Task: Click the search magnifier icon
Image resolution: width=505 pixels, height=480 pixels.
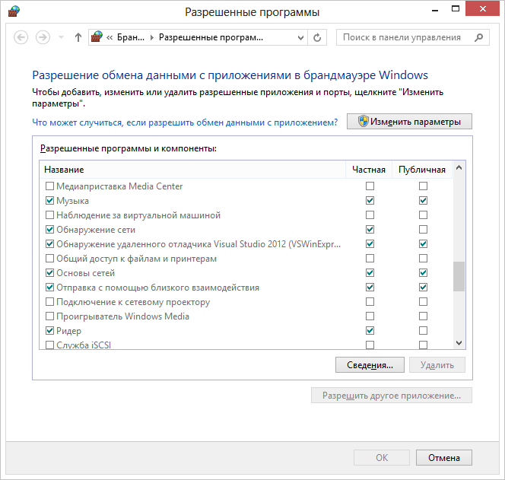Action: pyautogui.click(x=478, y=37)
